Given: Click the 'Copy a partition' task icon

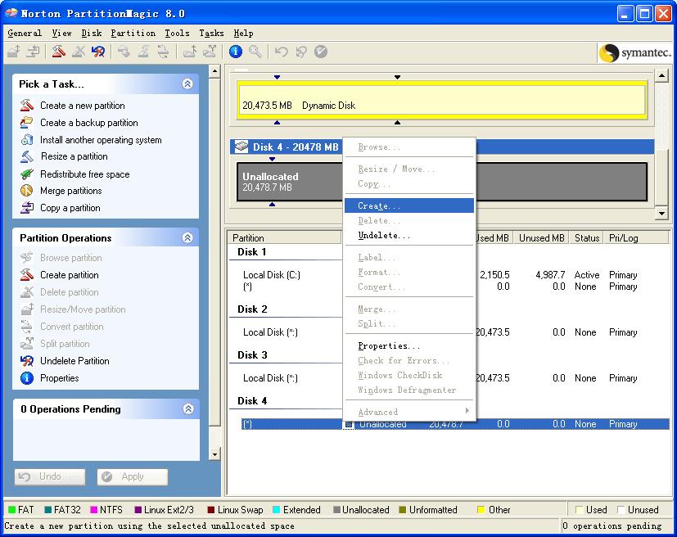Looking at the screenshot, I should pos(26,208).
